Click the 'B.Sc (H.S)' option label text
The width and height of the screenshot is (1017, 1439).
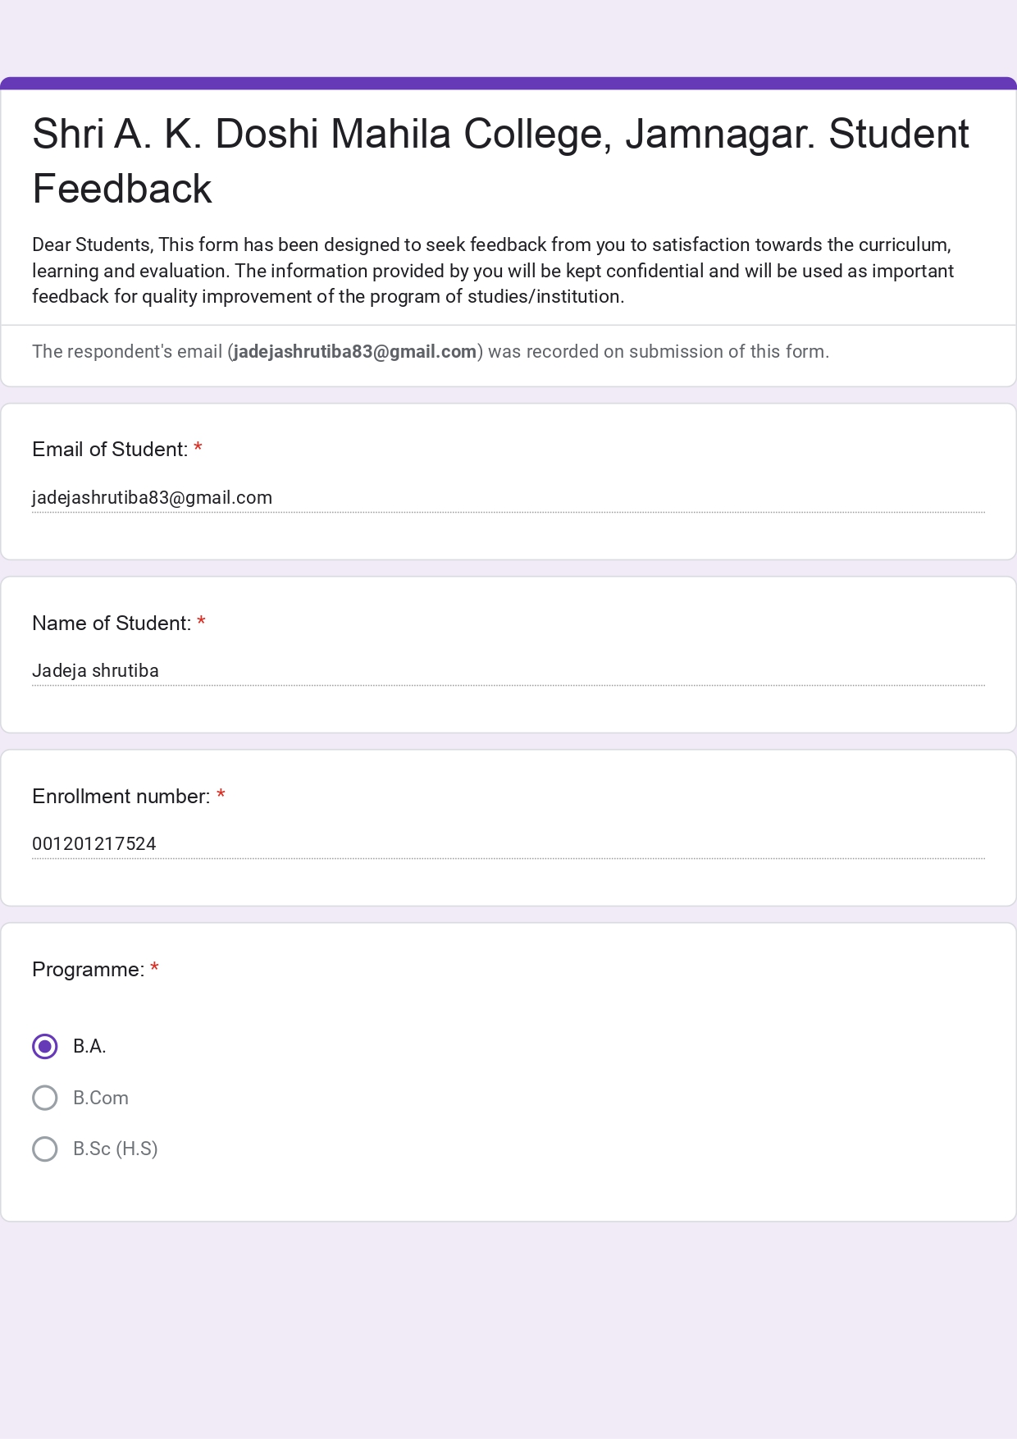pos(116,1149)
